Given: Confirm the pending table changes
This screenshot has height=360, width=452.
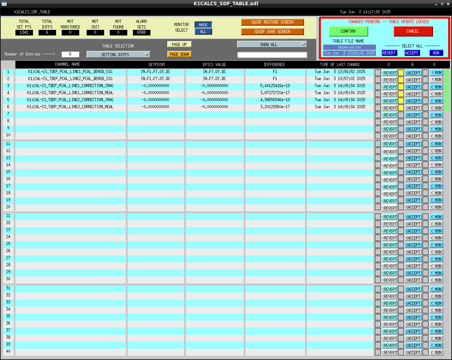Looking at the screenshot, I should click(348, 31).
